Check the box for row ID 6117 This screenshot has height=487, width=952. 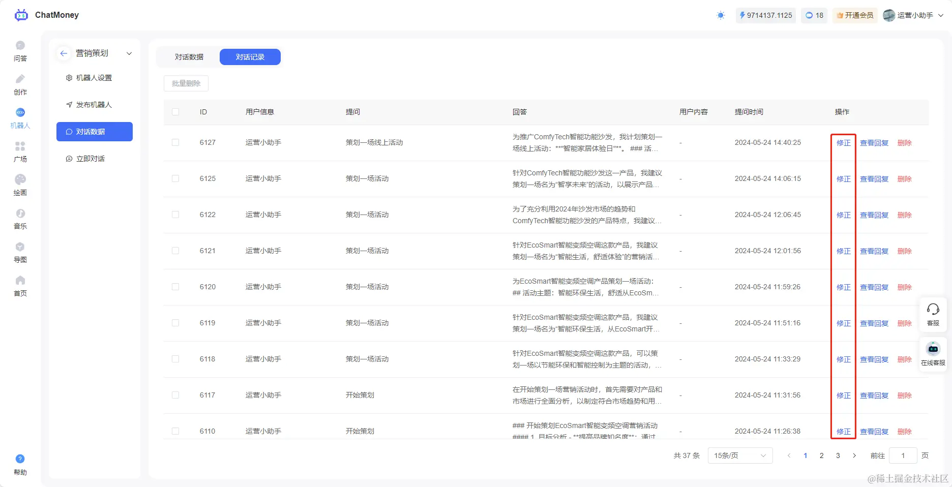pos(175,395)
